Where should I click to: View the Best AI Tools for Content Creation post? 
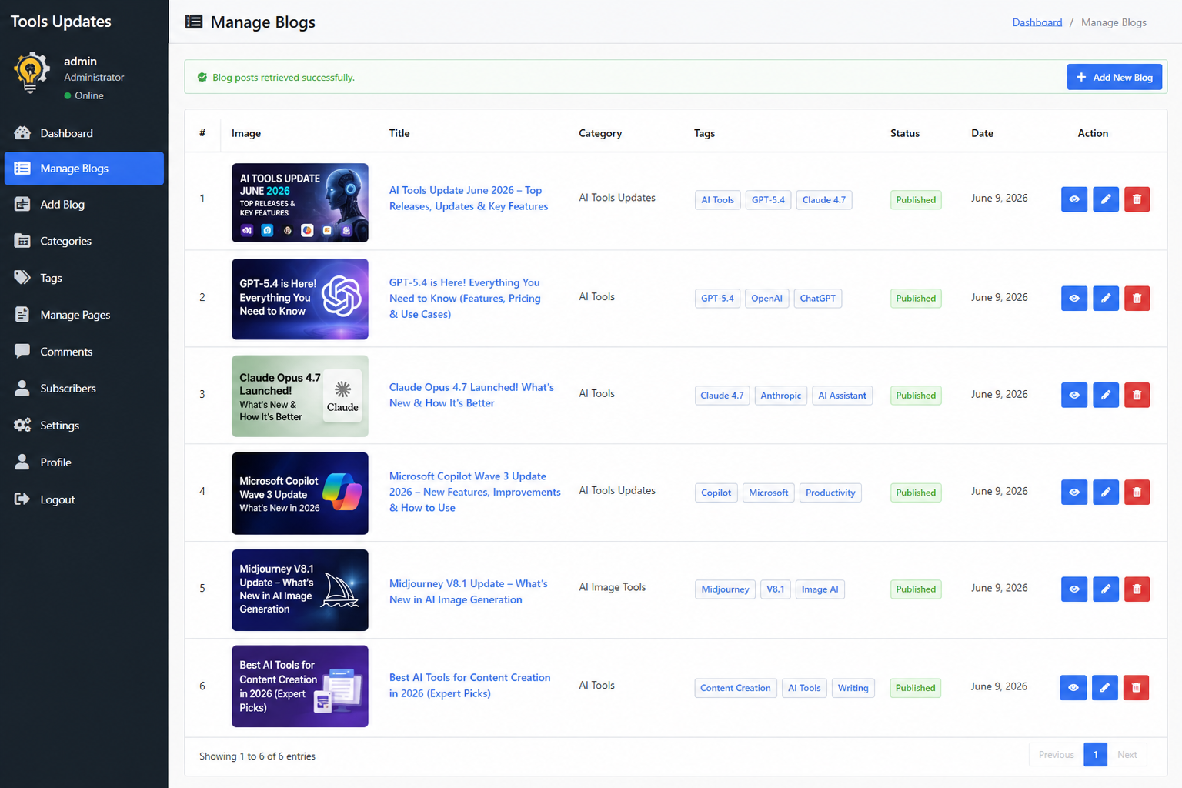tap(1073, 687)
